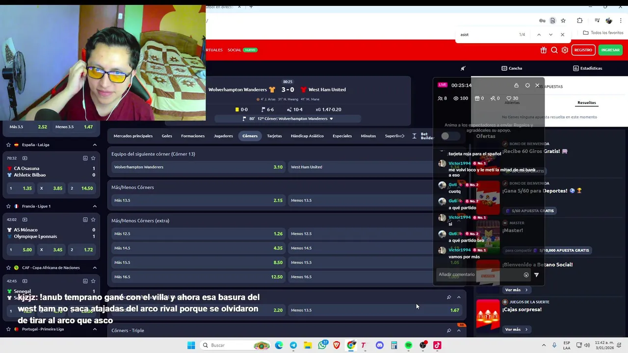Click the INGRESAR button
The width and height of the screenshot is (628, 353).
click(x=610, y=50)
